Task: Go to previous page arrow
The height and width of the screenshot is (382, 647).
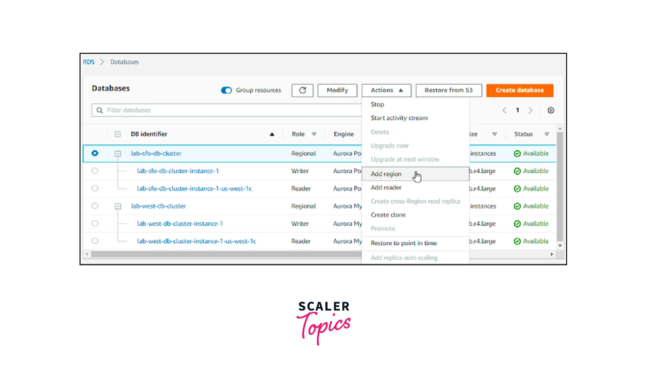Action: coord(504,110)
